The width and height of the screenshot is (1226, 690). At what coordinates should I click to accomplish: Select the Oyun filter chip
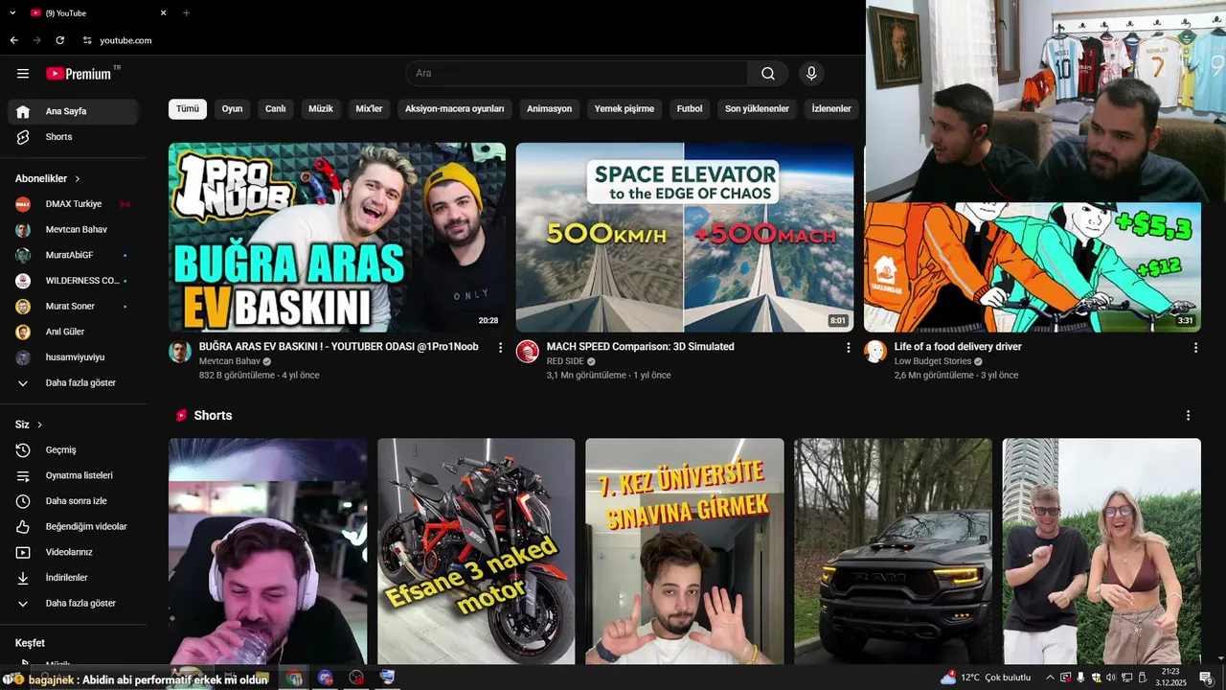[233, 109]
